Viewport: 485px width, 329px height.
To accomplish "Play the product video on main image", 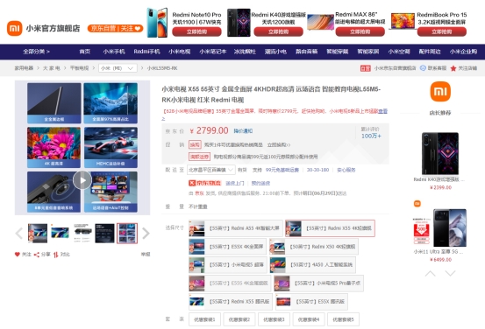I will pos(82,180).
